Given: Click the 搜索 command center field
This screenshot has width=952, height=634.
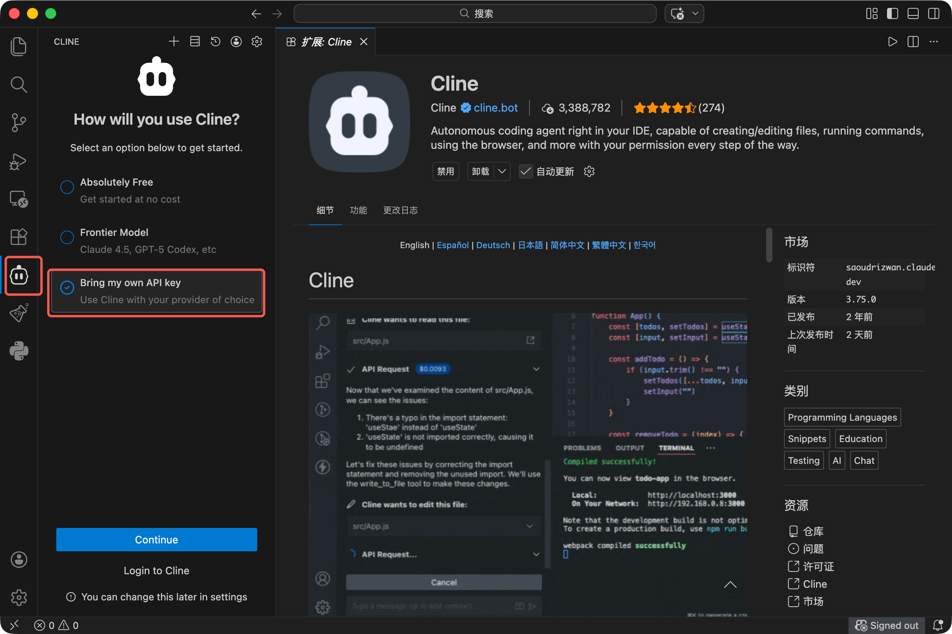Looking at the screenshot, I should click(x=474, y=13).
